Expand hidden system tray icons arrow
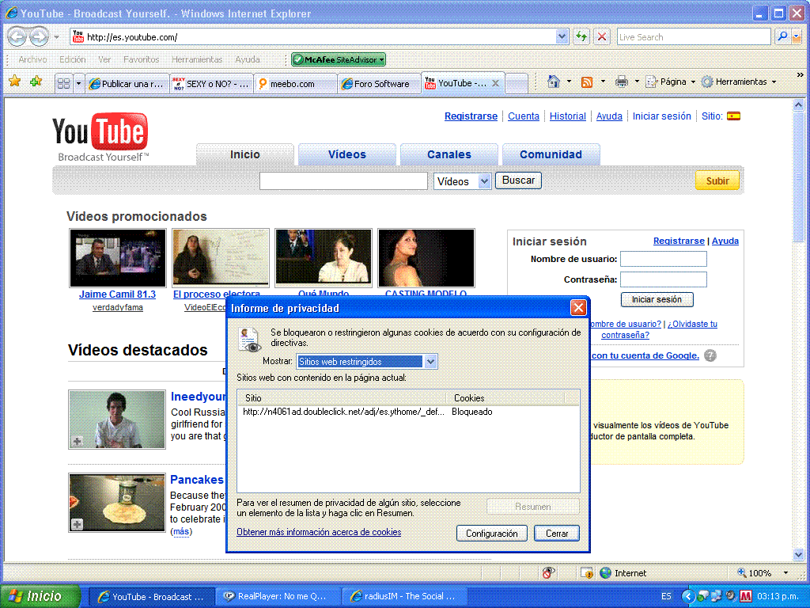 (x=687, y=596)
